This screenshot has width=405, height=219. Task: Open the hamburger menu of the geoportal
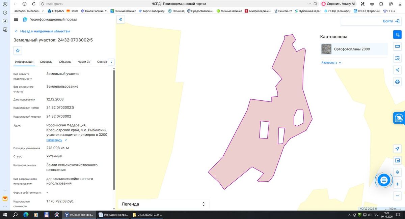[x=16, y=20]
